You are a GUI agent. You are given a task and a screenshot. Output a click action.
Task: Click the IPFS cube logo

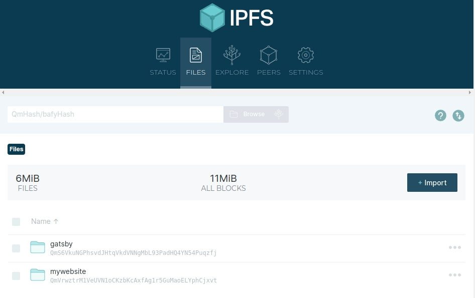coord(212,18)
